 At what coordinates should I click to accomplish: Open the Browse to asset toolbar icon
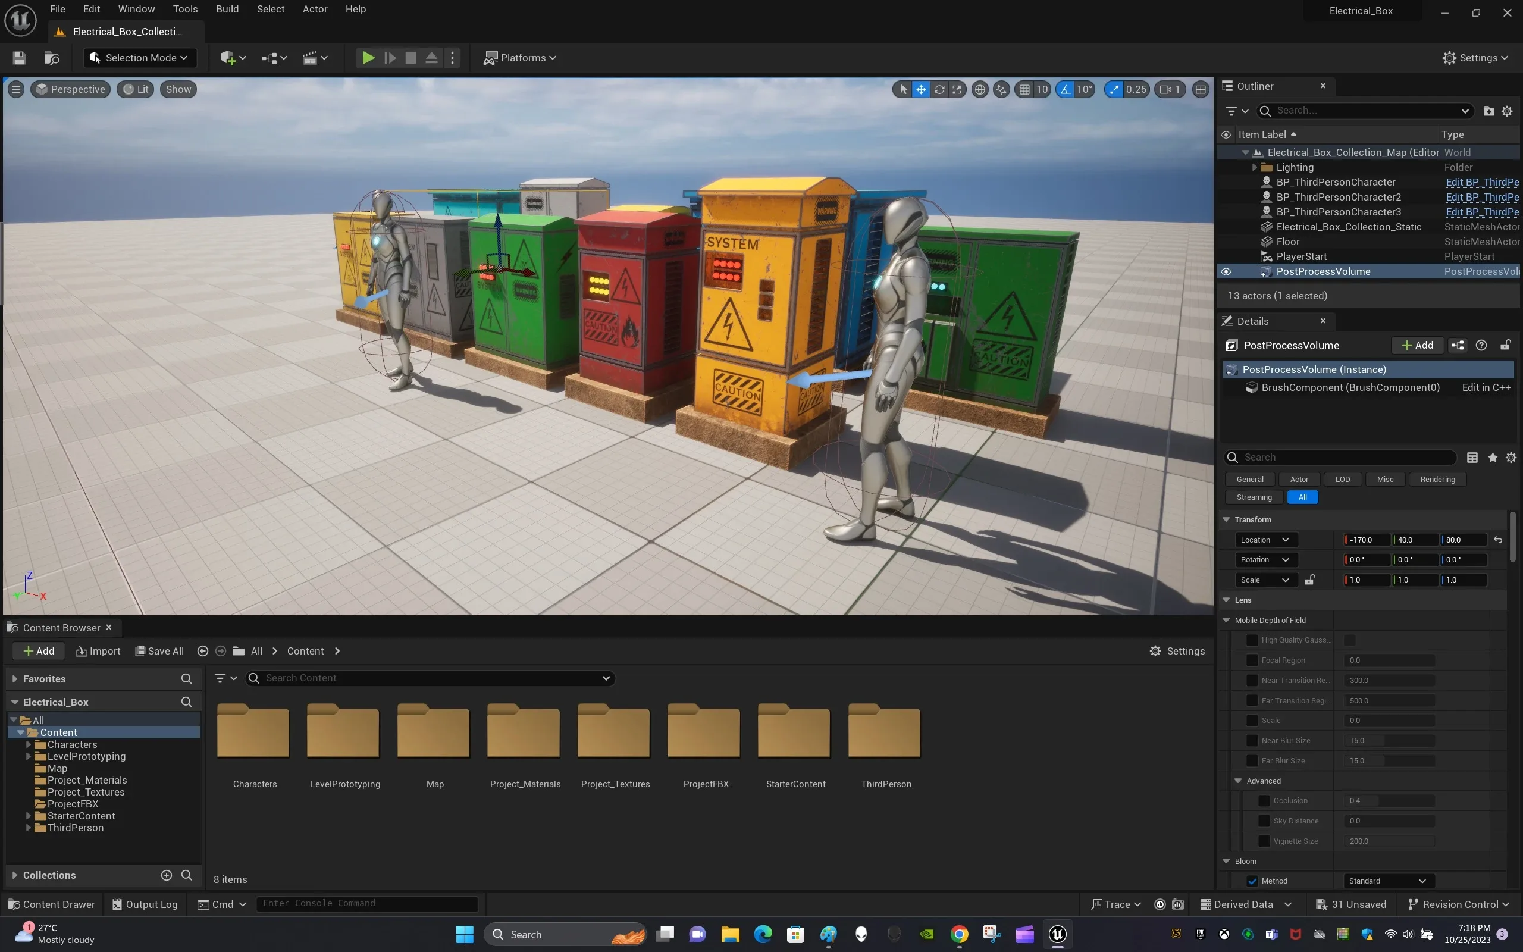click(52, 58)
